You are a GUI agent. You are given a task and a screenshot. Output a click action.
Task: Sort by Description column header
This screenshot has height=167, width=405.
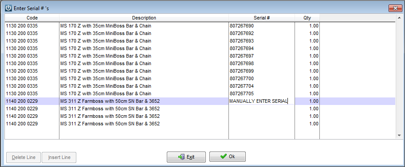pyautogui.click(x=144, y=18)
